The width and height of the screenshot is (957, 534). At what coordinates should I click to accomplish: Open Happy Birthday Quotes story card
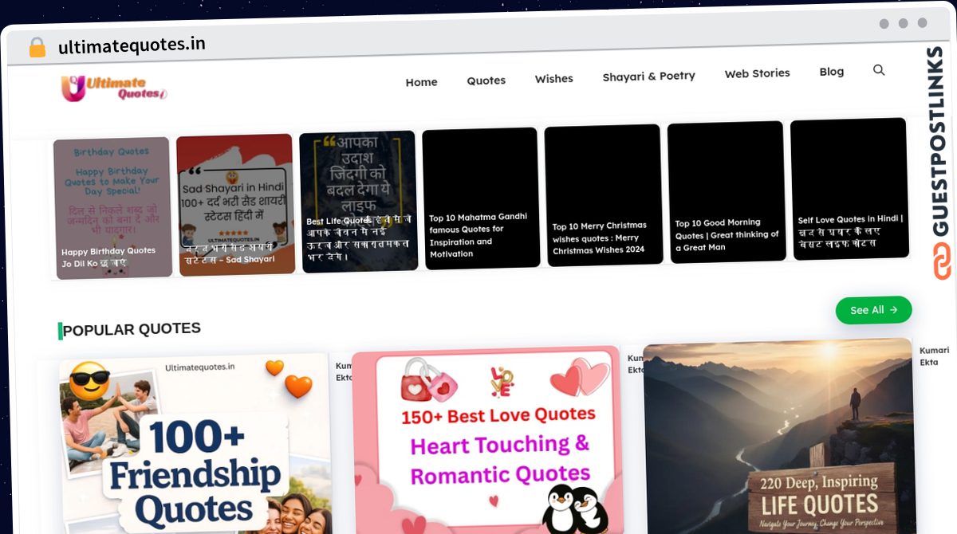click(x=112, y=207)
